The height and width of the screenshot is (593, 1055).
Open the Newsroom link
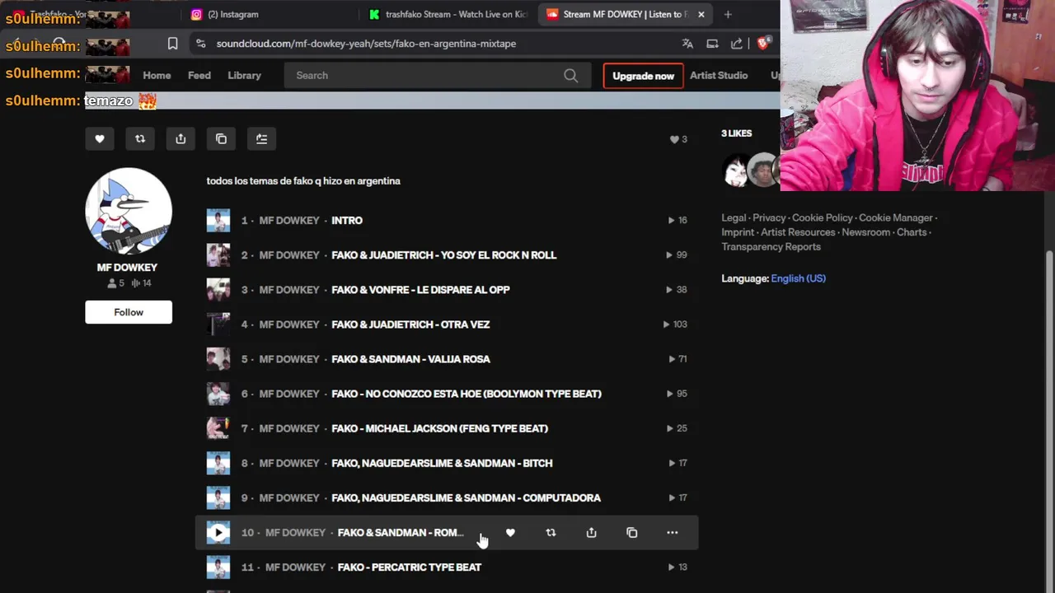coord(866,232)
